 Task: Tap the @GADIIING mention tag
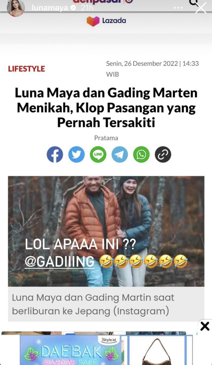[59, 262]
